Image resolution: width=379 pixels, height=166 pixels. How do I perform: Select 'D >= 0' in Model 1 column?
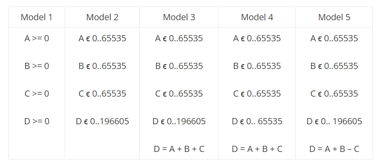pyautogui.click(x=37, y=121)
